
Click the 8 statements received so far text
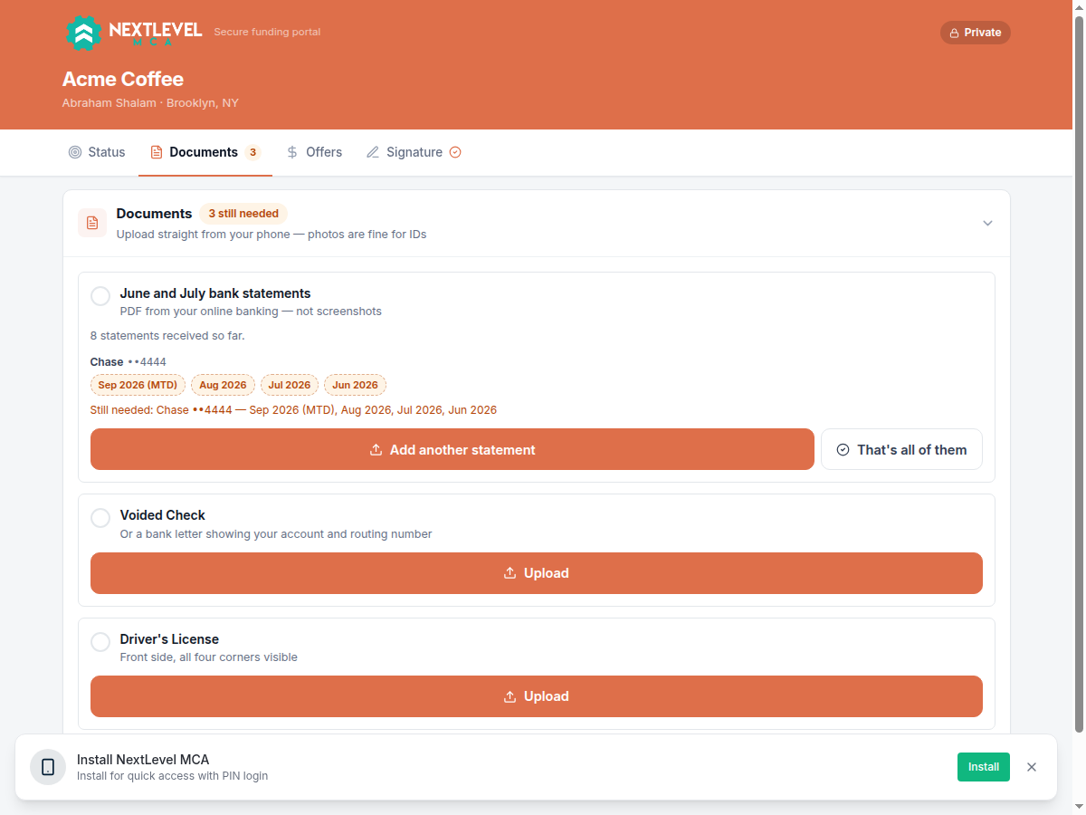pyautogui.click(x=167, y=336)
